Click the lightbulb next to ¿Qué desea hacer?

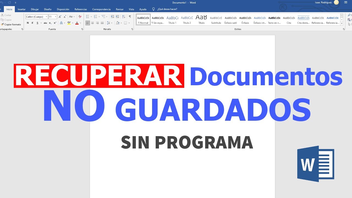click(153, 9)
